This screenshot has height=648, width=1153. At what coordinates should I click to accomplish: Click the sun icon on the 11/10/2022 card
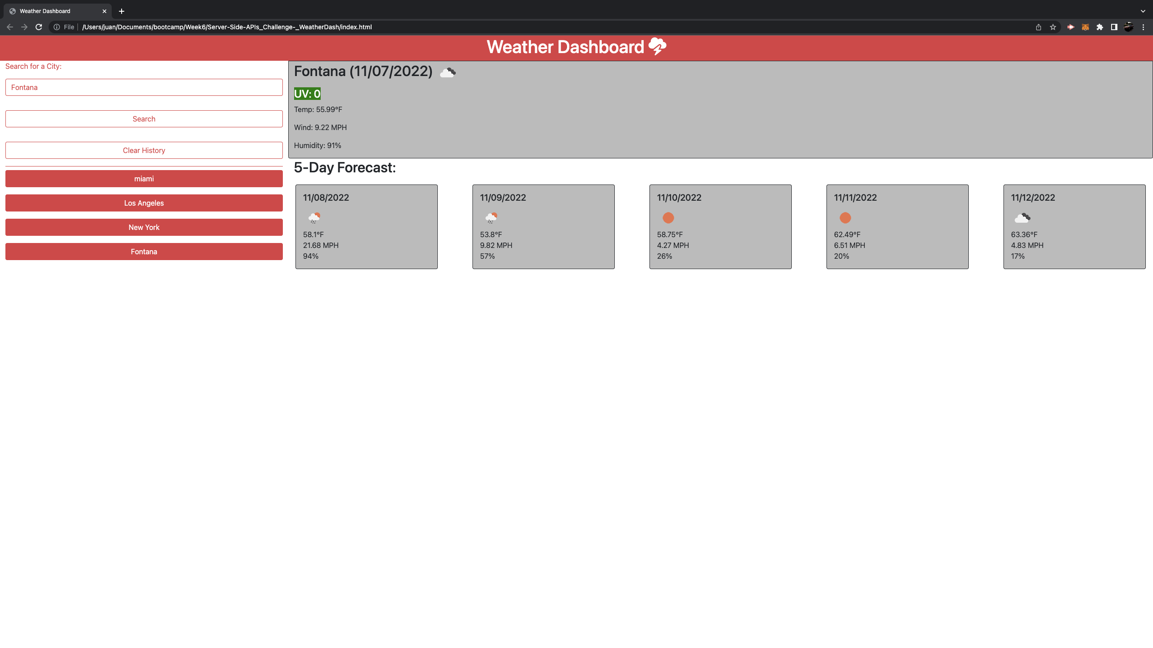pos(668,218)
